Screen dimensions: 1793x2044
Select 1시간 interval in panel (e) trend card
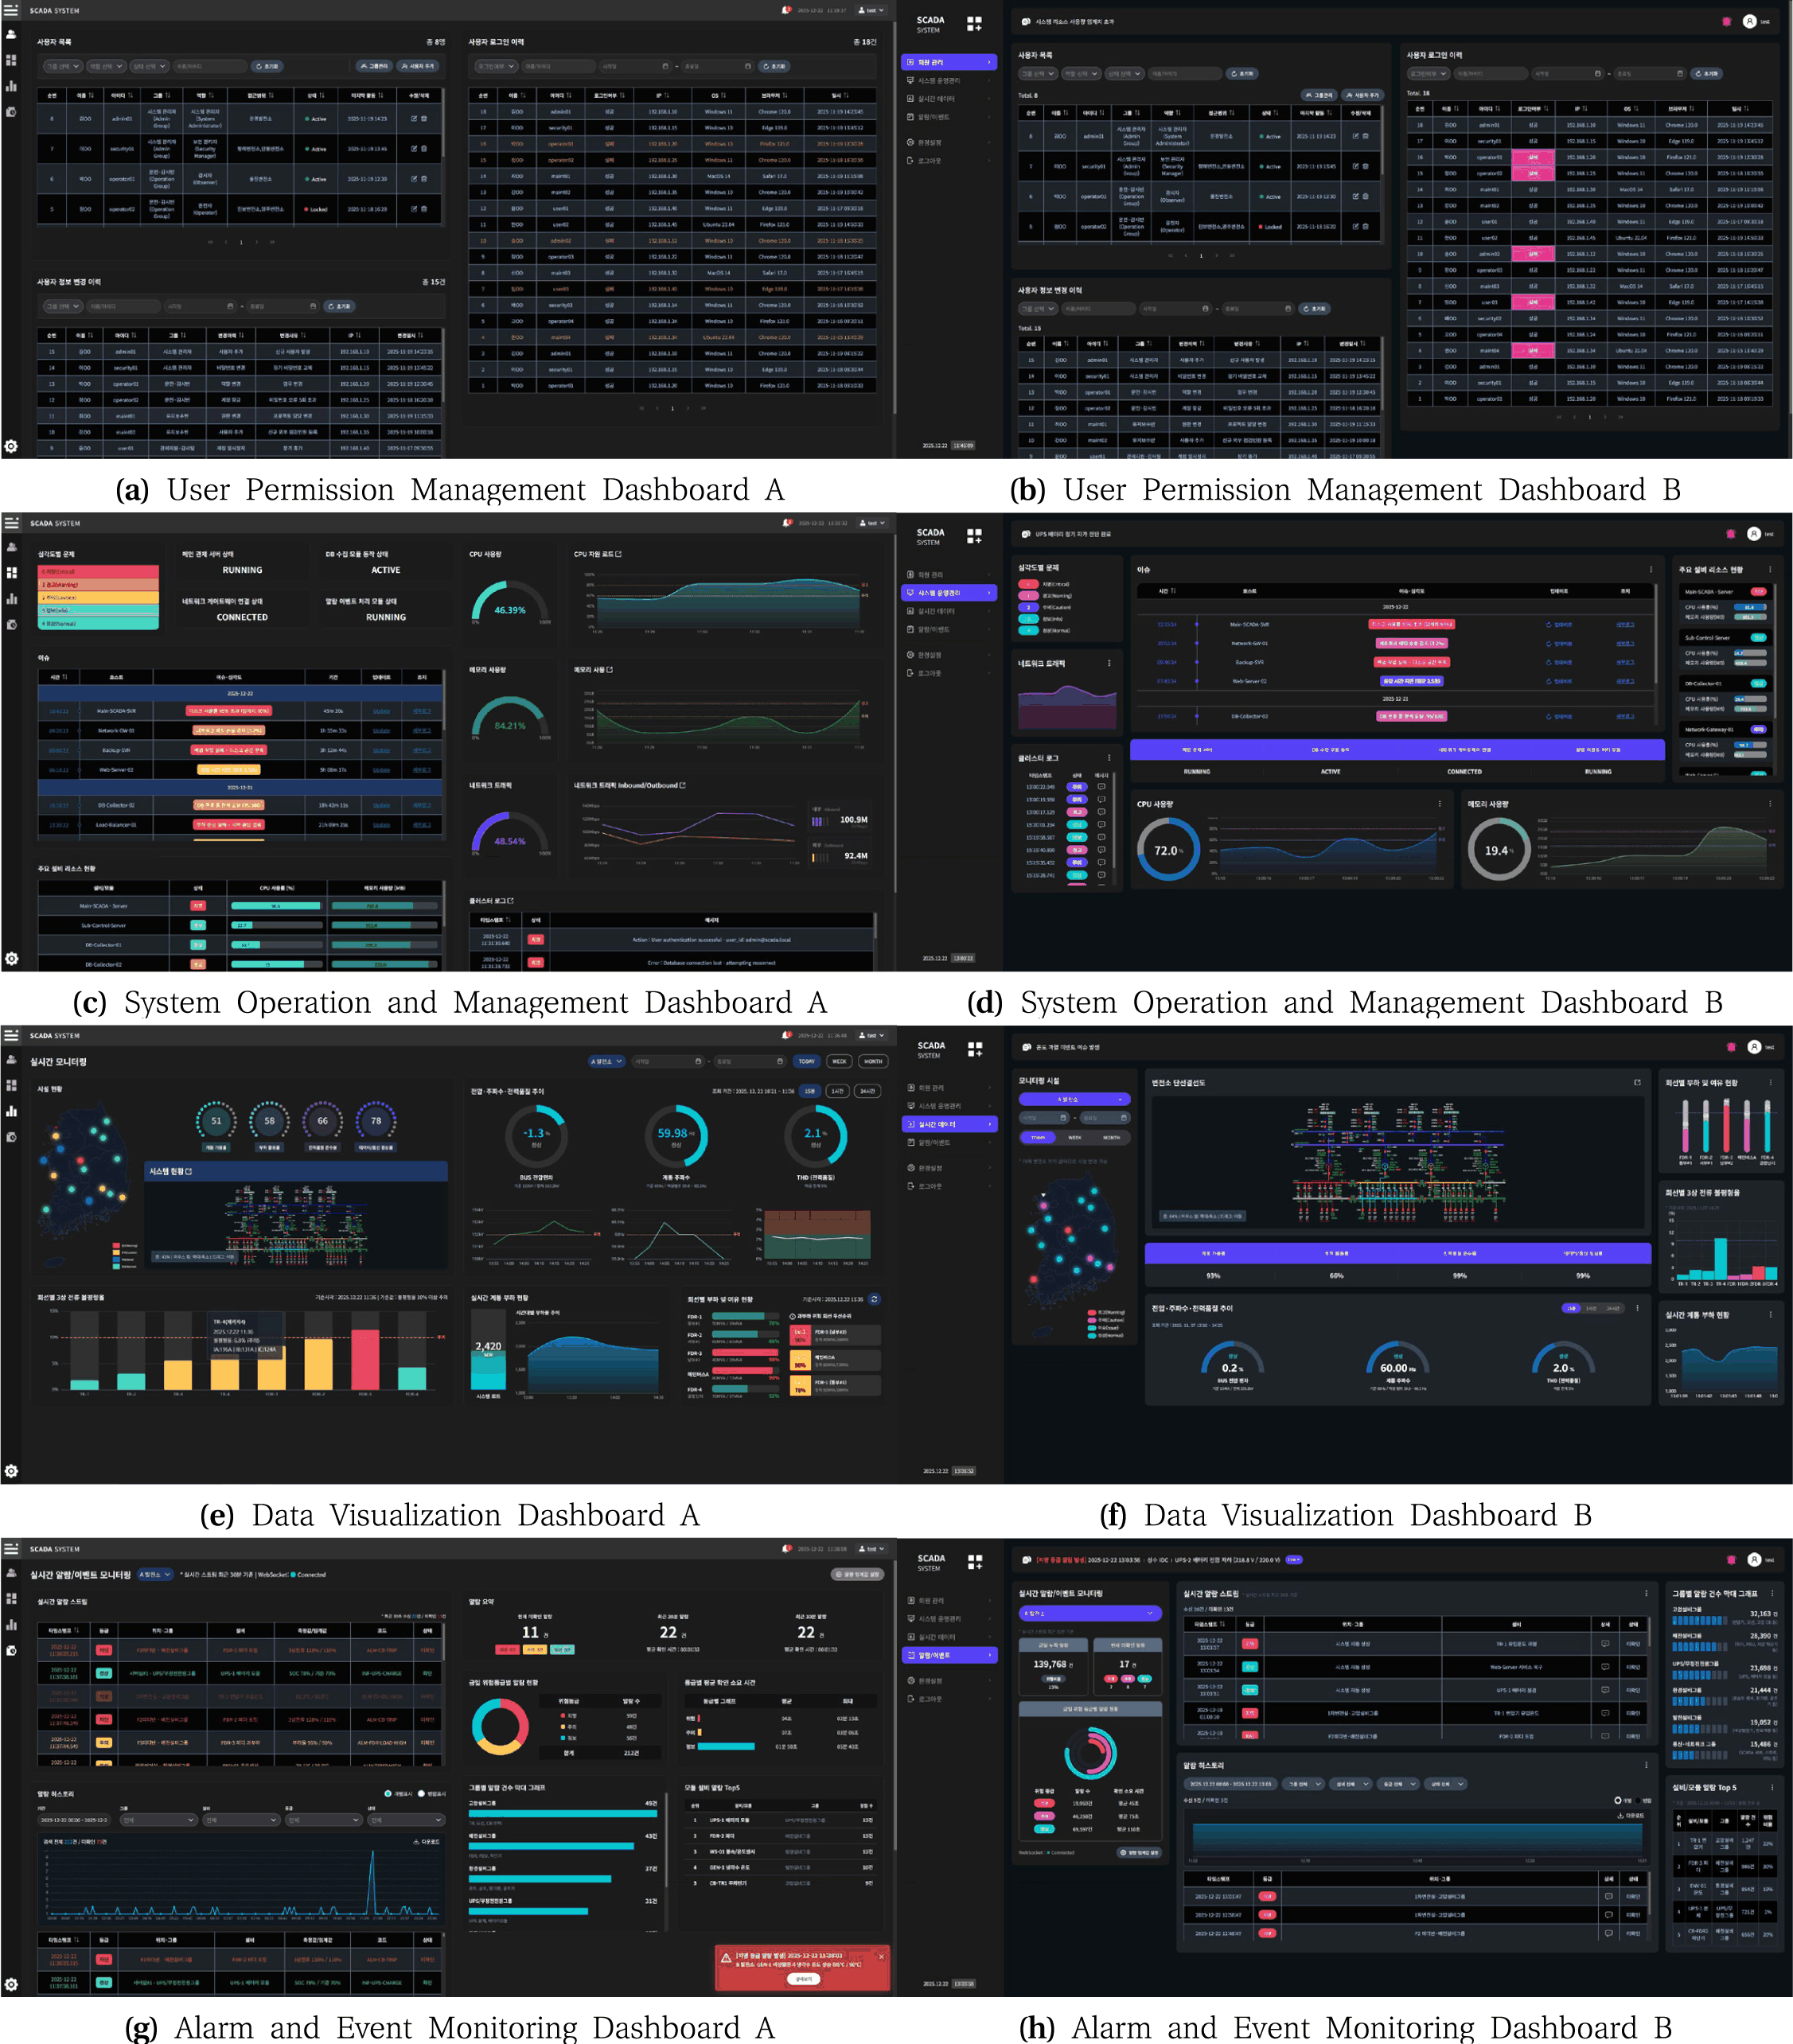click(x=837, y=1091)
